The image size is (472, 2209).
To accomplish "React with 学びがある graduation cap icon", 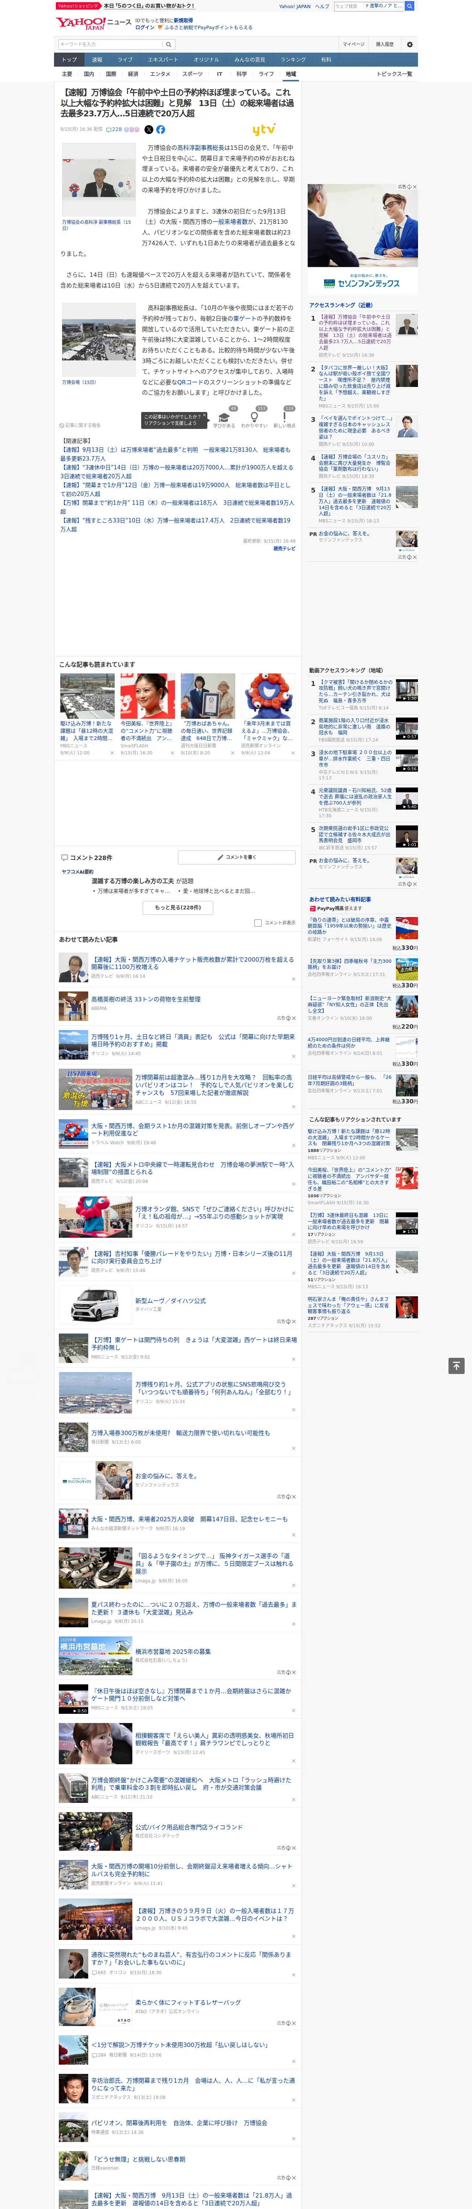I will (225, 419).
